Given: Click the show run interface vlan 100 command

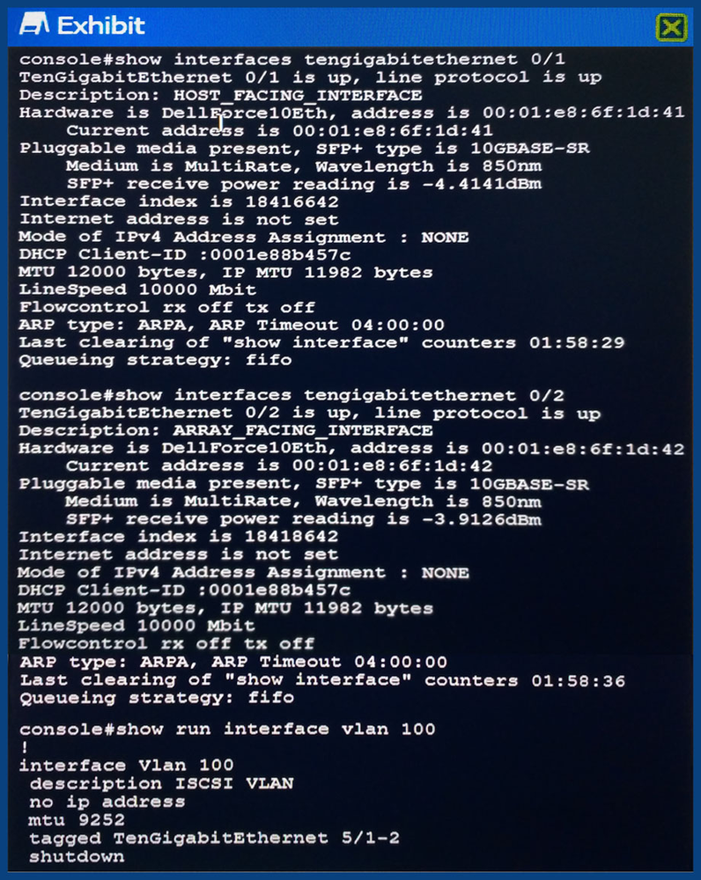Looking at the screenshot, I should 227,729.
